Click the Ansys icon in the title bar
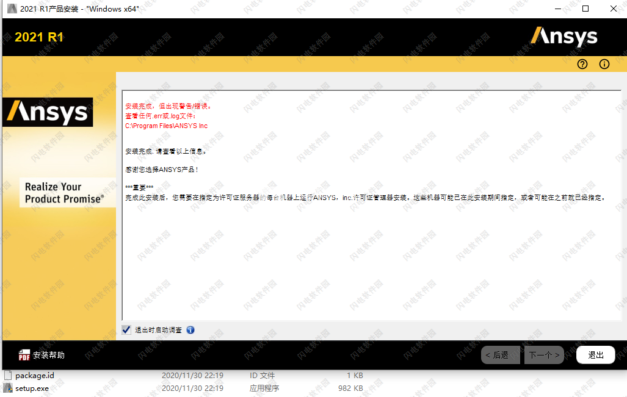 (x=12, y=9)
